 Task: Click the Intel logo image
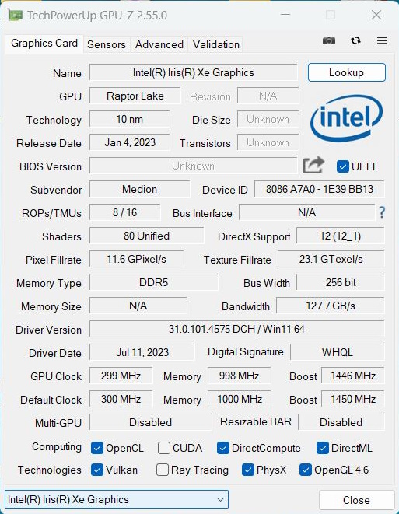coord(347,119)
